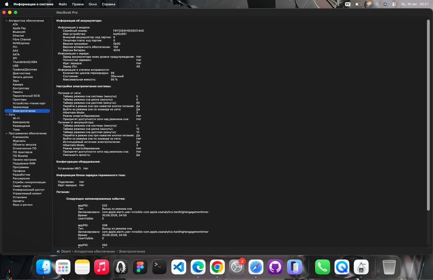Click Аппаратное обеспечение in the path bar
Screen dimensions: 433x280
click(x=94, y=251)
